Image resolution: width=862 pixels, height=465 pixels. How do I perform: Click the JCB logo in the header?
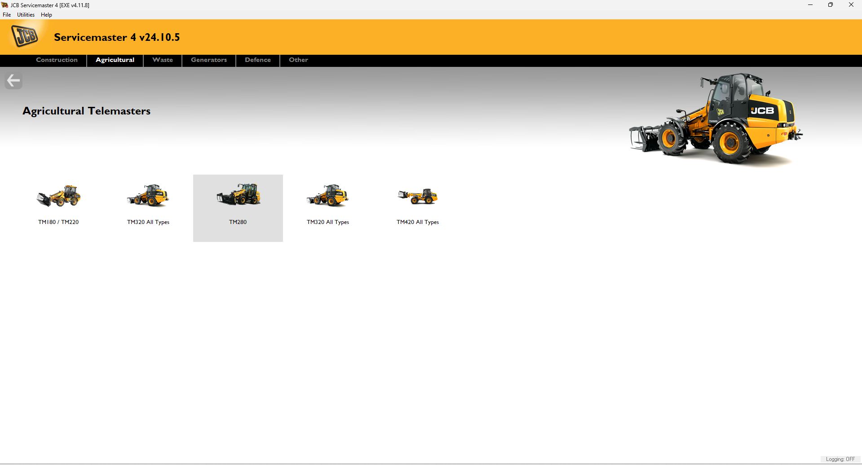coord(25,36)
